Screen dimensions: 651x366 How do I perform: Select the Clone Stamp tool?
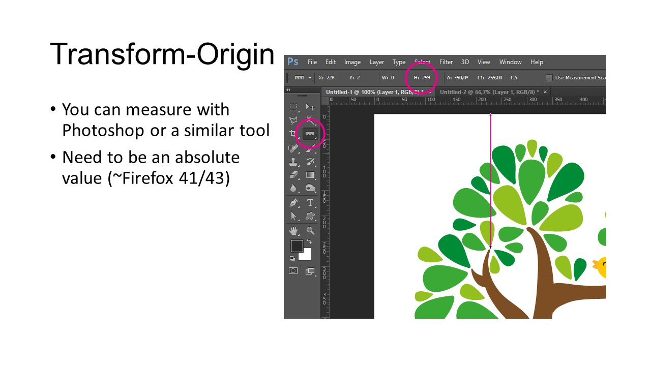click(293, 162)
